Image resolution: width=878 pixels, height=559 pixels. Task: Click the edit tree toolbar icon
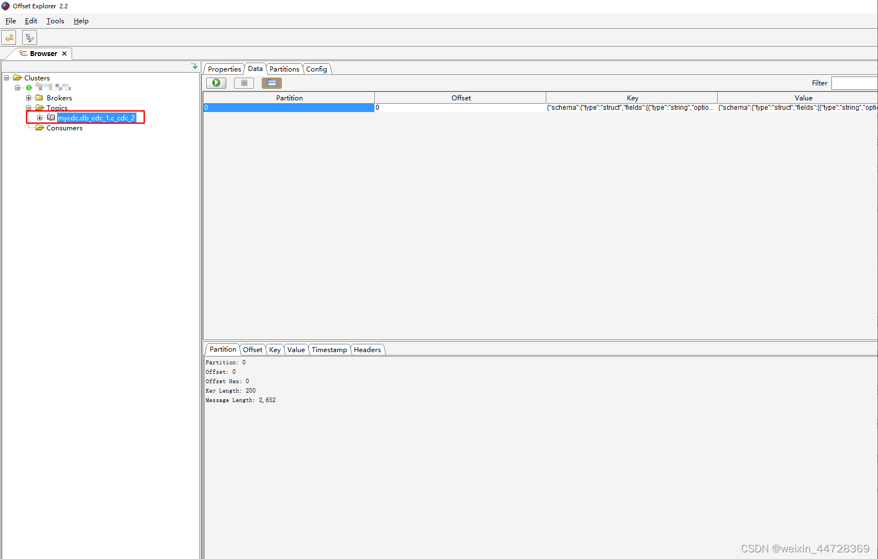30,38
